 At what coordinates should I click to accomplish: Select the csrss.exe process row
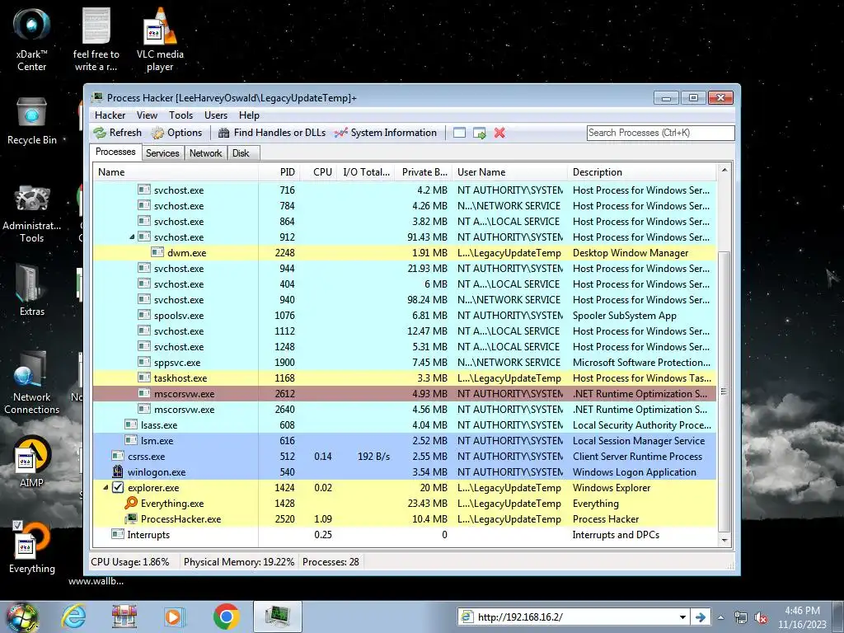404,457
